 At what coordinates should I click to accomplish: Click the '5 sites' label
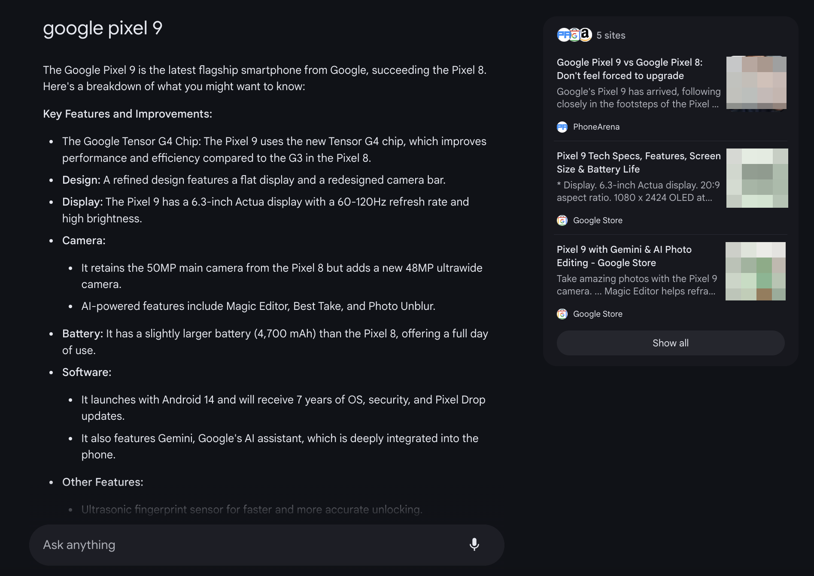pyautogui.click(x=610, y=36)
